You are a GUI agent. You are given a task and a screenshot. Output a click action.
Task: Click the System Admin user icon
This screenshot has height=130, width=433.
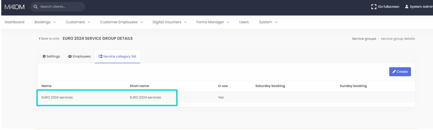407,7
